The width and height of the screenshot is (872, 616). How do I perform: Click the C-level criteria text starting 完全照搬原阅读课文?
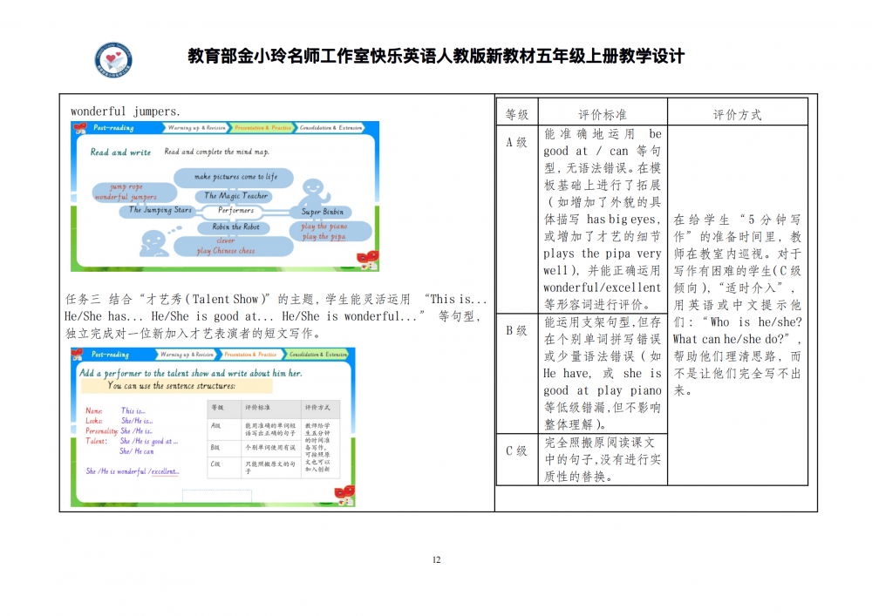[603, 459]
